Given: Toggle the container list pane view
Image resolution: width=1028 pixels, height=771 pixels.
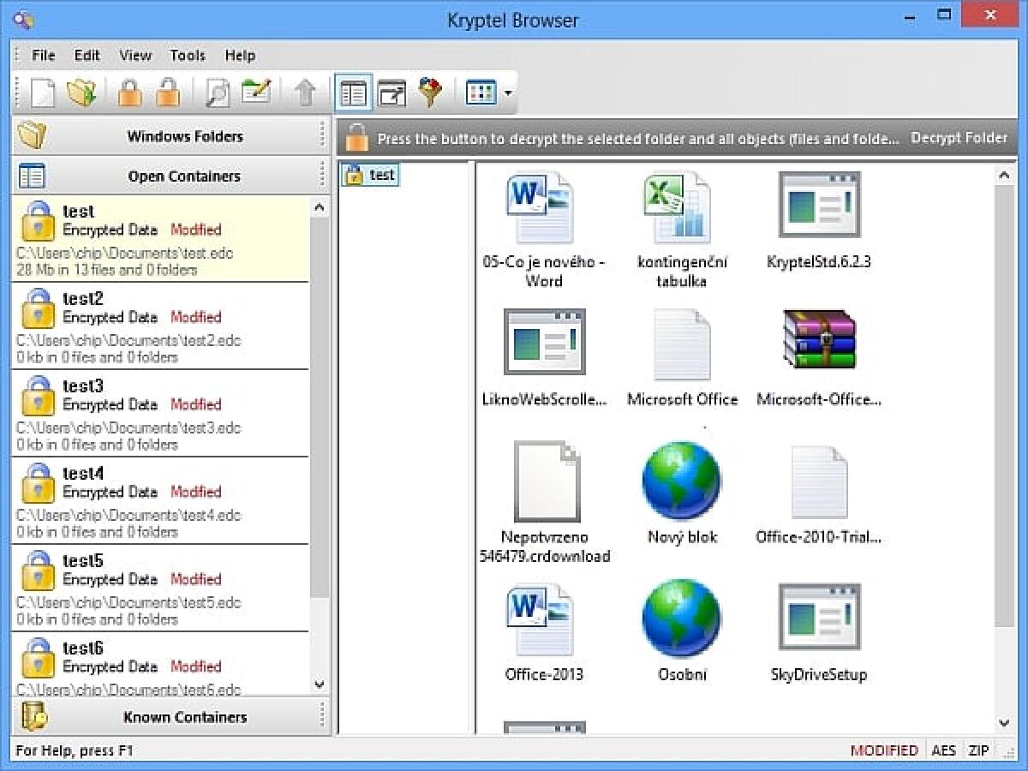Looking at the screenshot, I should click(352, 92).
